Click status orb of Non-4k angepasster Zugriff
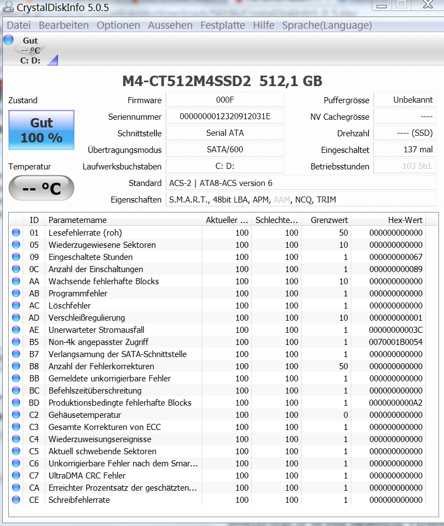This screenshot has height=526, width=444. [x=16, y=342]
